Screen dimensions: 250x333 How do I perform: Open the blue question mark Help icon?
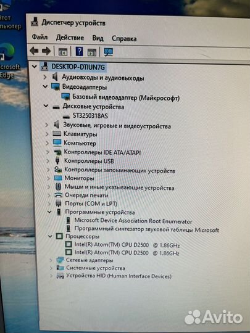79,52
